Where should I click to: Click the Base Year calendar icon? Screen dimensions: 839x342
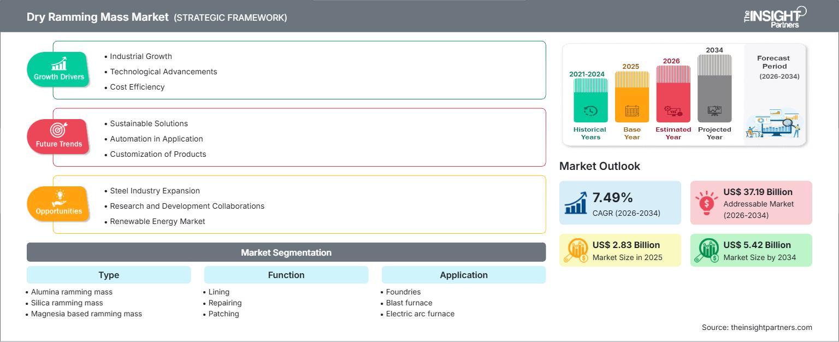(x=632, y=111)
